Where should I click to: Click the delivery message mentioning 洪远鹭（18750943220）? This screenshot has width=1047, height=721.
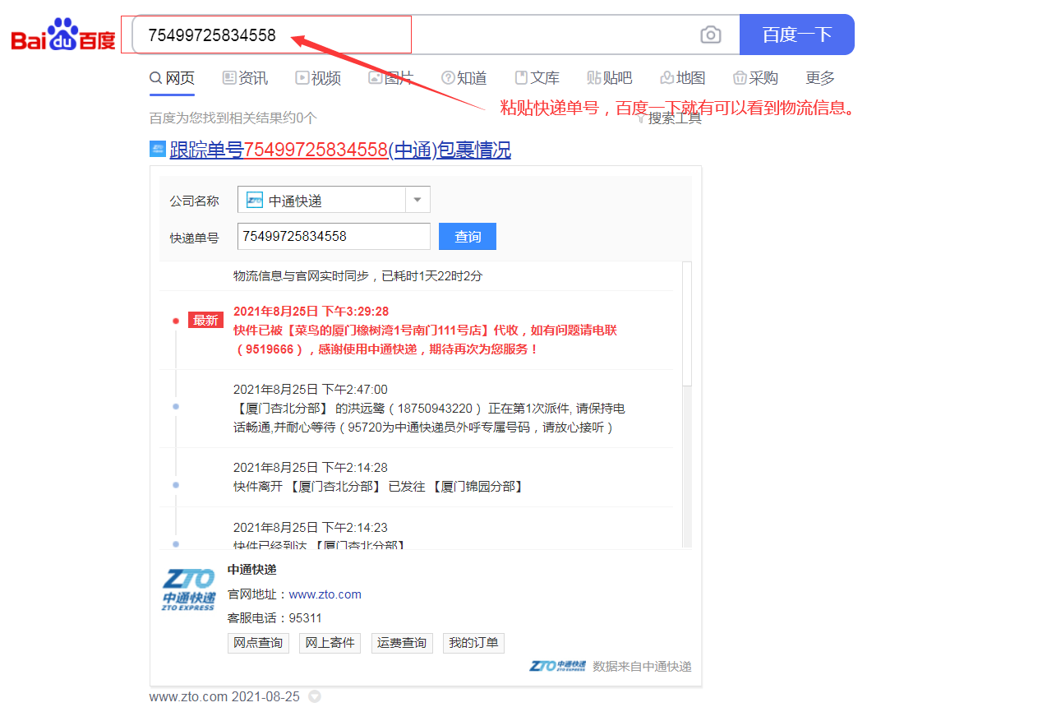(x=429, y=418)
